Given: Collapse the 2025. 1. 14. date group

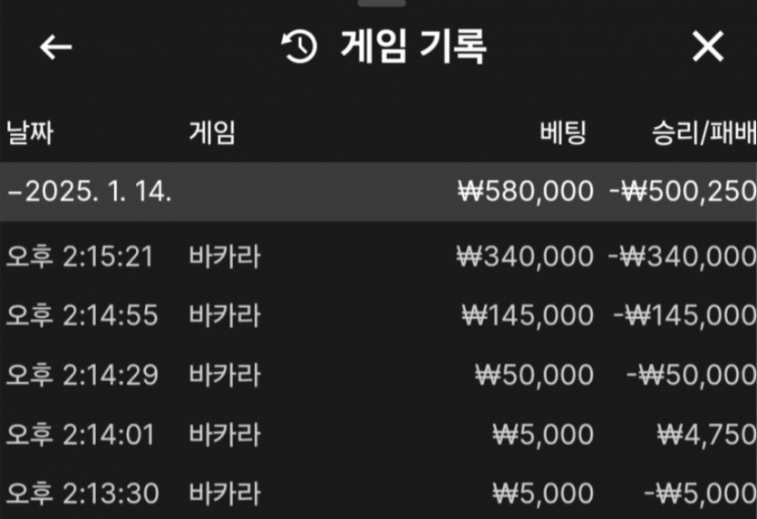Looking at the screenshot, I should pyautogui.click(x=379, y=191).
